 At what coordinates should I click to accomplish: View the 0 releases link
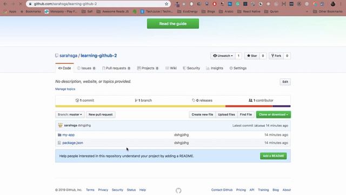point(202,100)
